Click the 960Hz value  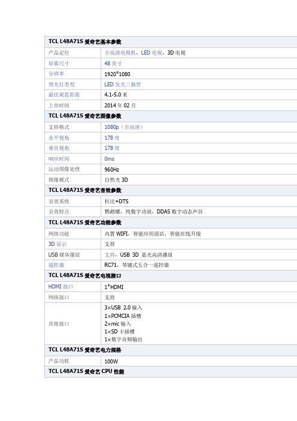[112, 170]
